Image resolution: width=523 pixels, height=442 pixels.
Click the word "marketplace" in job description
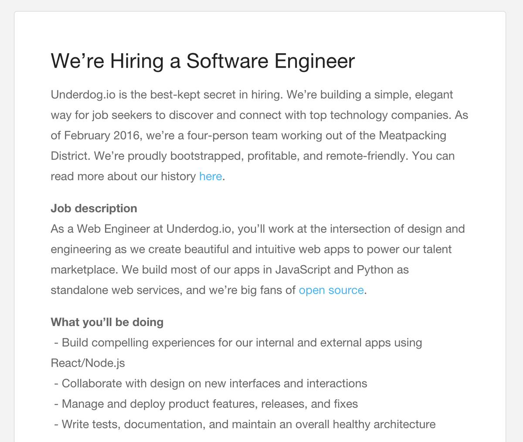[83, 270]
